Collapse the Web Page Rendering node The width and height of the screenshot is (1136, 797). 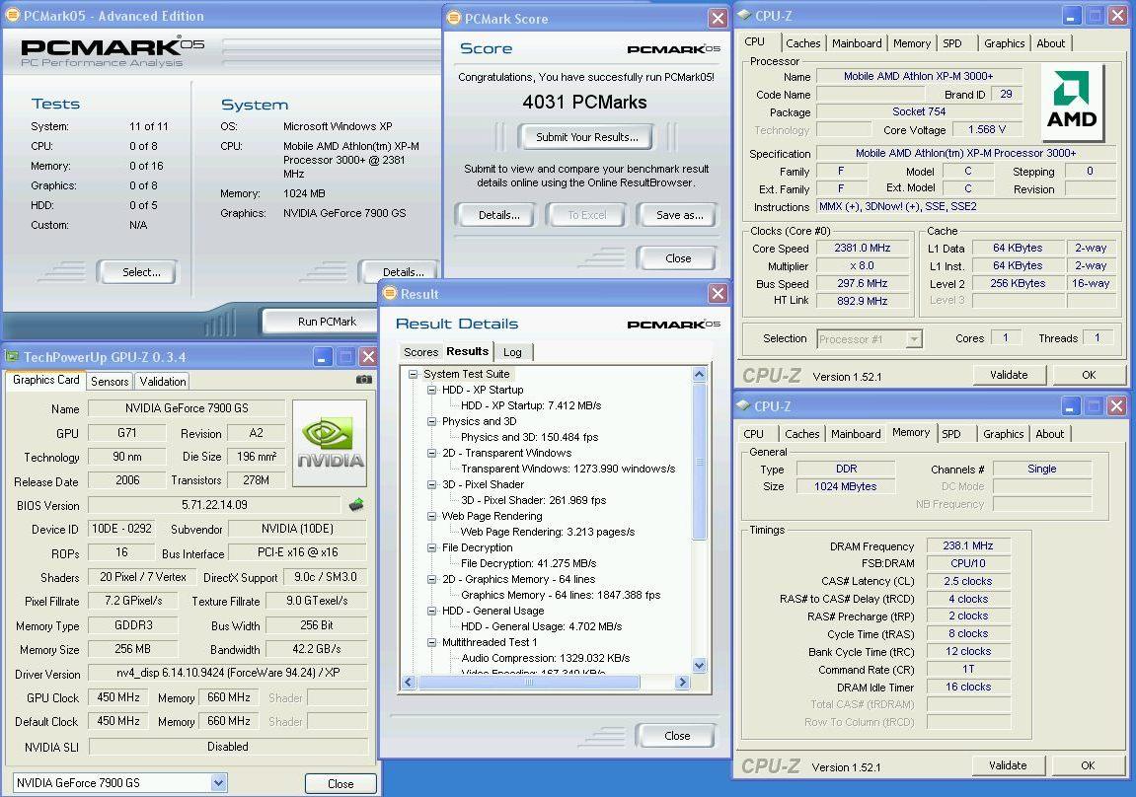coord(431,516)
